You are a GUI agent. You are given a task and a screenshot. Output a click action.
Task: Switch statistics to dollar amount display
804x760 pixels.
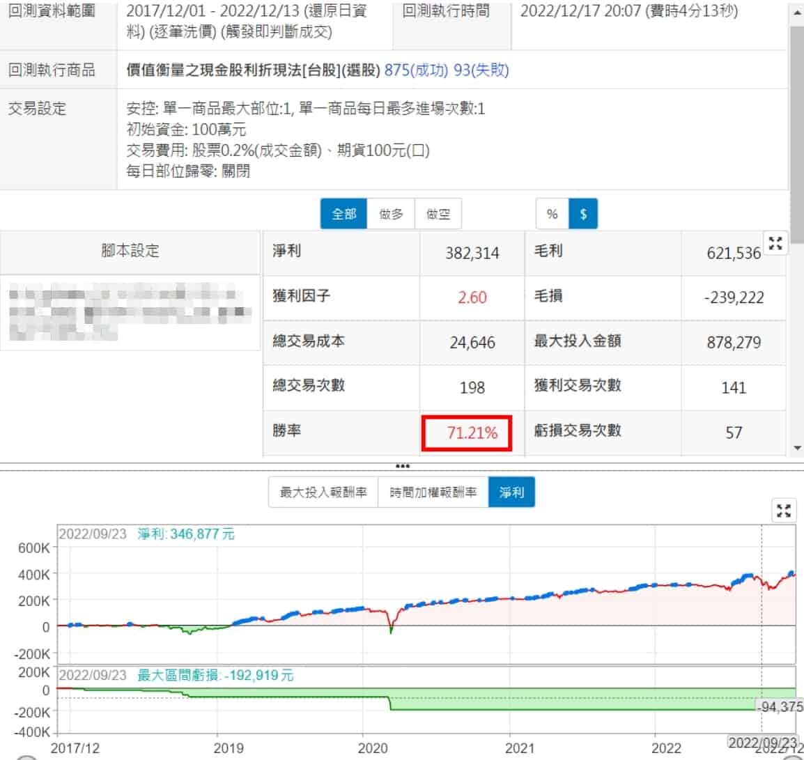(583, 215)
